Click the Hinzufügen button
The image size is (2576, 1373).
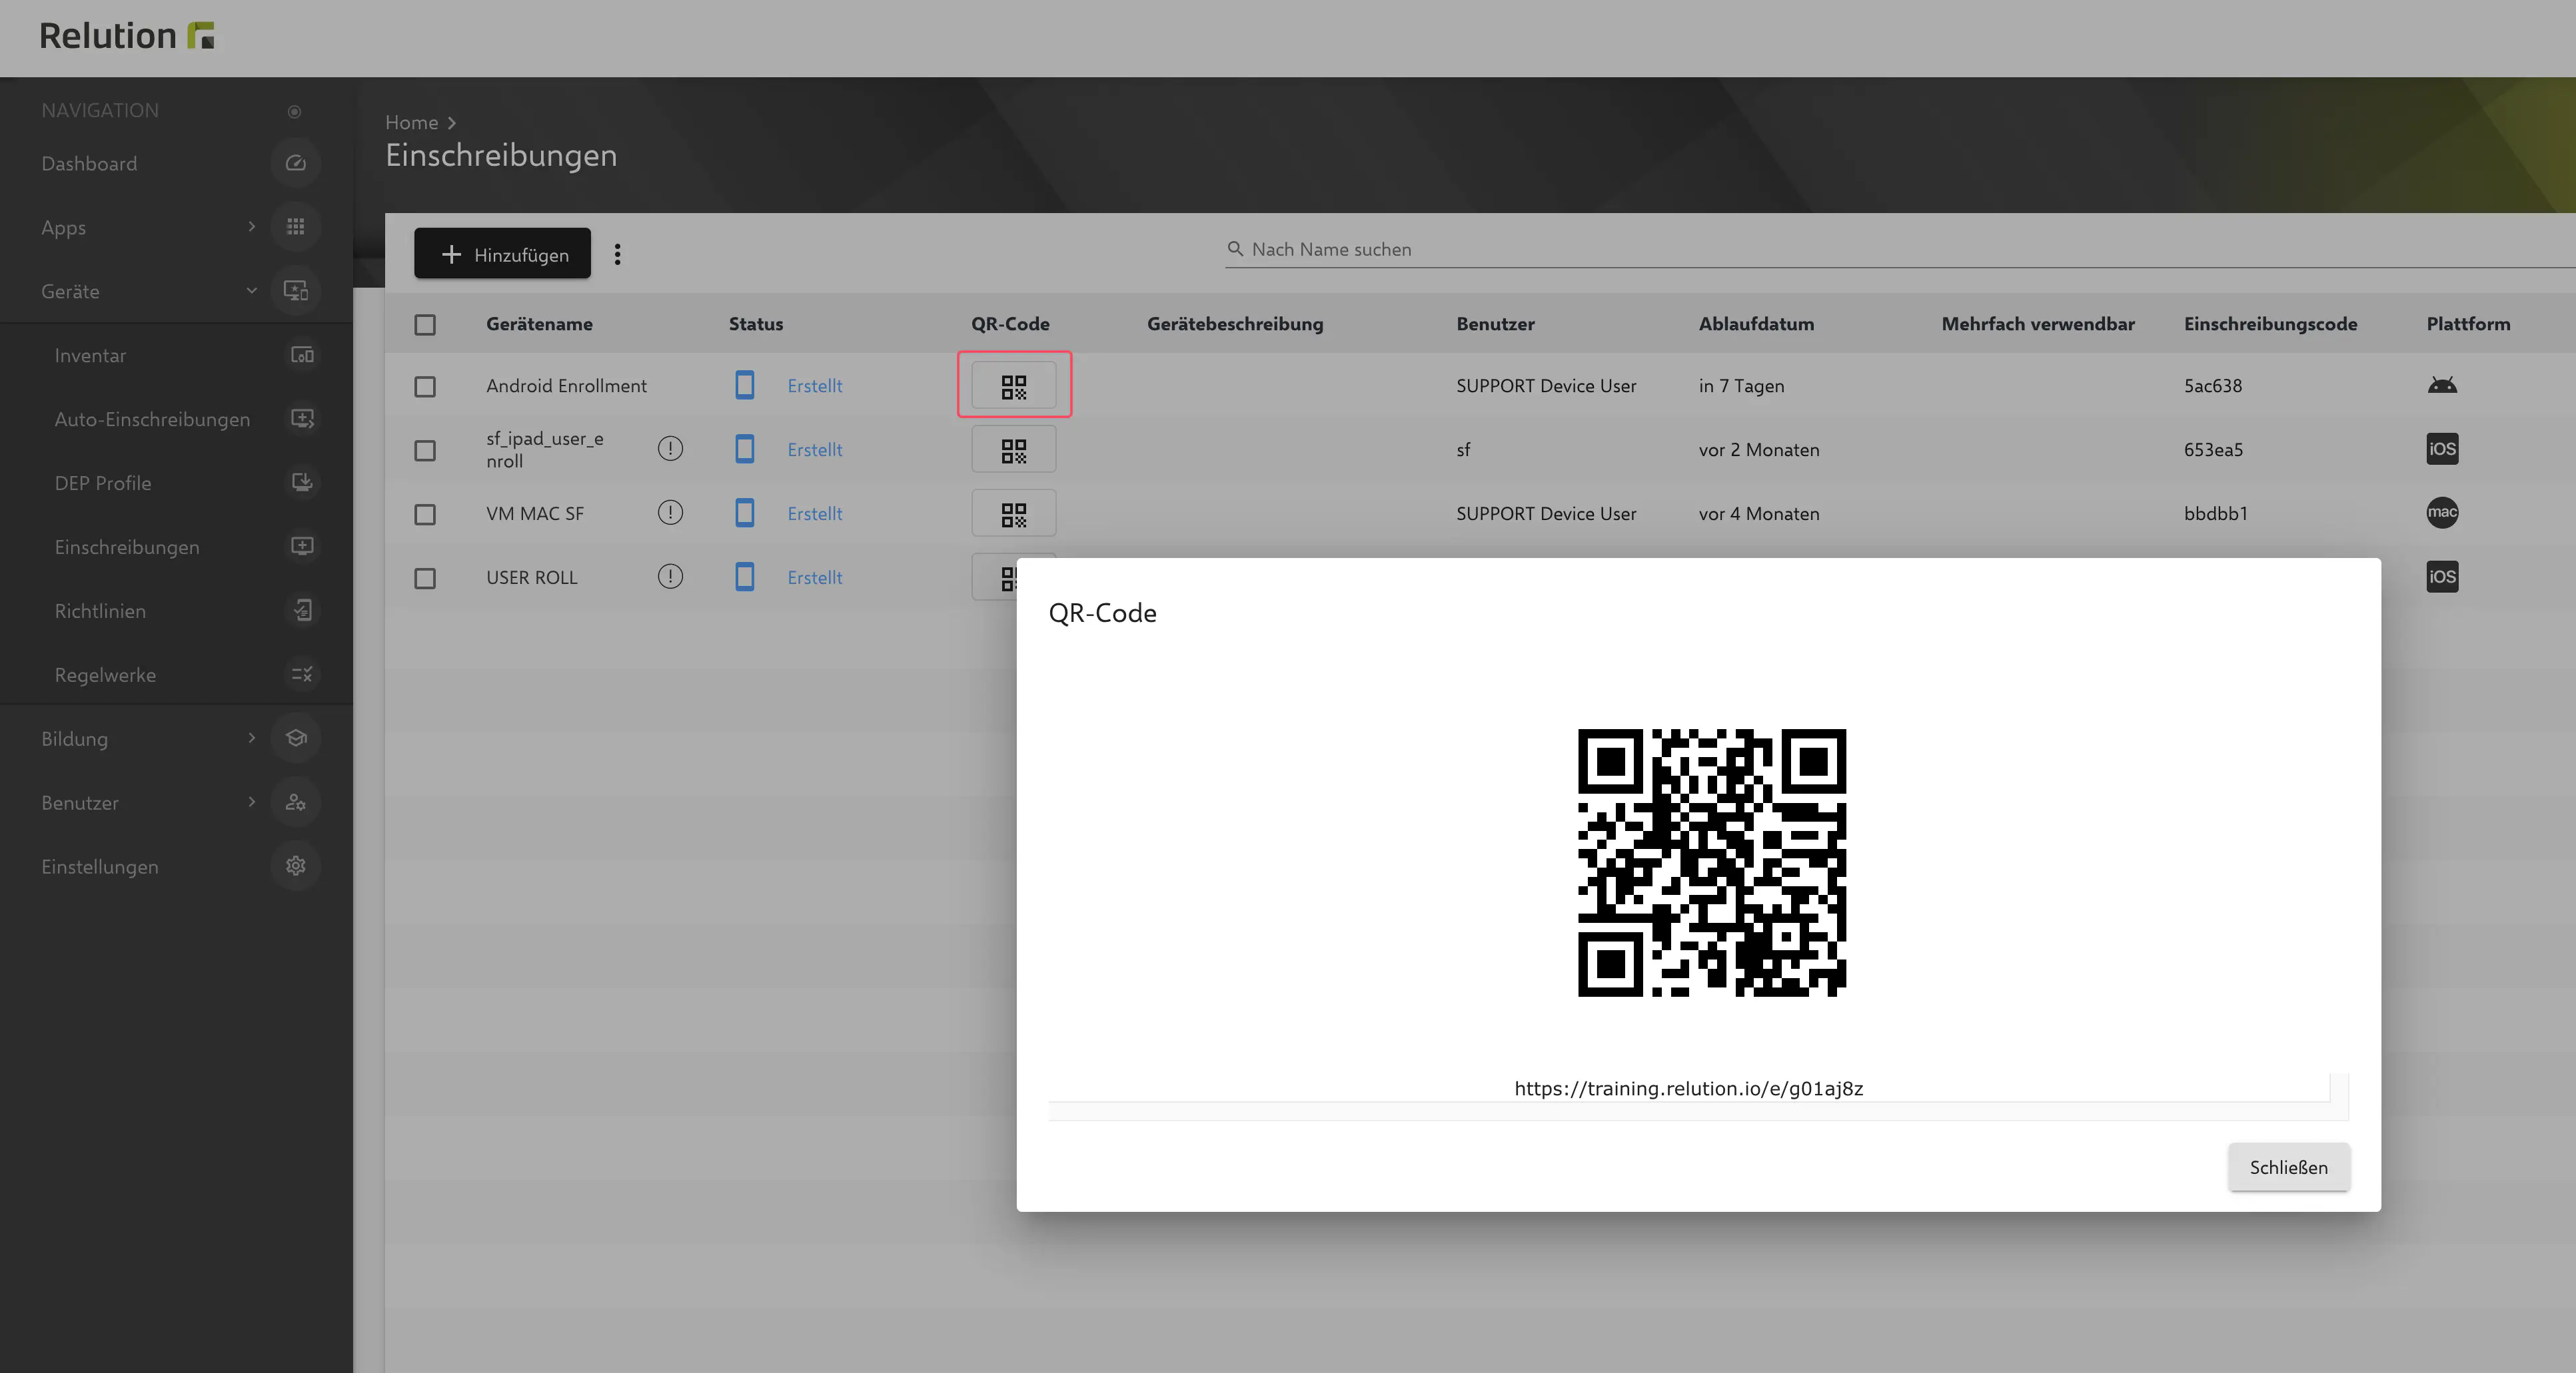point(502,254)
